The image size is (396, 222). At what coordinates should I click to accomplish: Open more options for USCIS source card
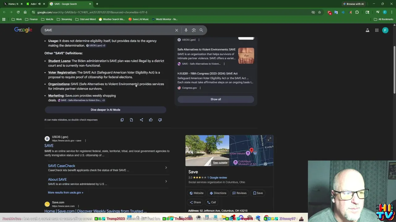point(199,40)
